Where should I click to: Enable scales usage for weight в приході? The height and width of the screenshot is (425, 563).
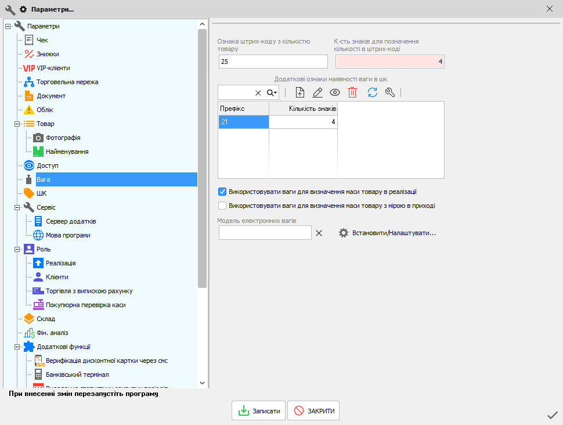pyautogui.click(x=222, y=205)
